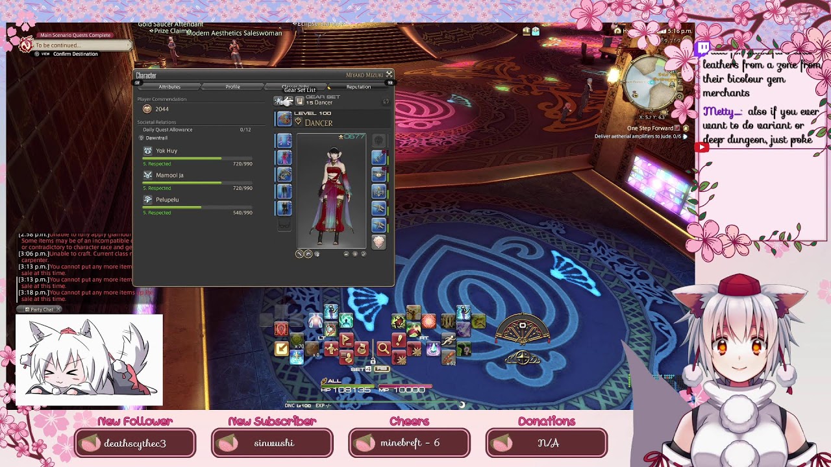Screen dimensions: 831x467
Task: Click the circular minimap
Action: (x=650, y=82)
